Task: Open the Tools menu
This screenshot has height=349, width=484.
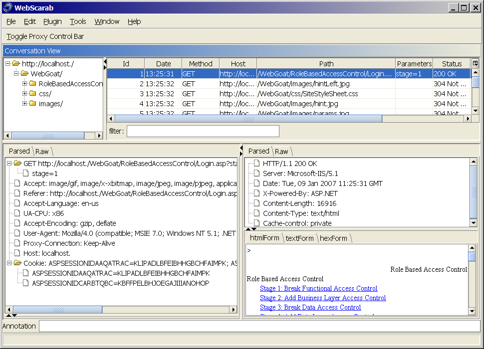Action: [78, 21]
